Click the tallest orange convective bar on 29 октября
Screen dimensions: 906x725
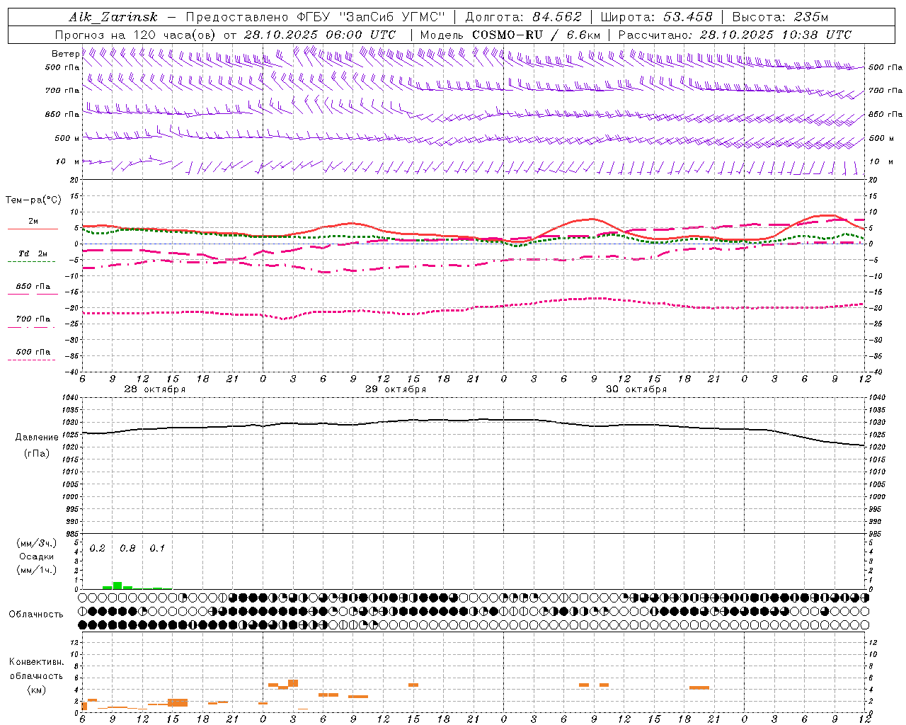[293, 683]
